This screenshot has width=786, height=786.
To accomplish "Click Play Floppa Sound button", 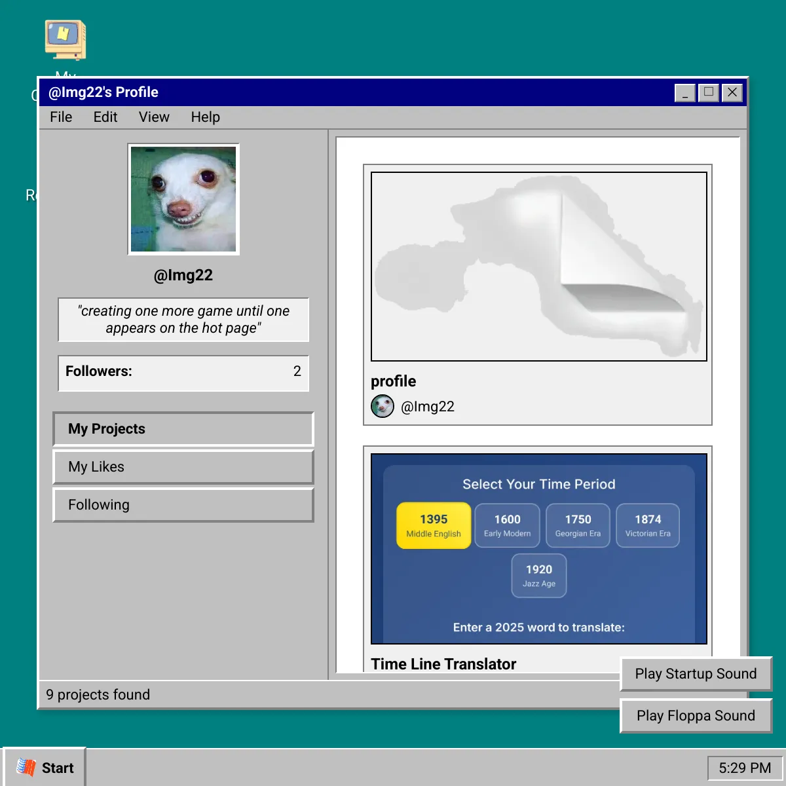I will [x=696, y=716].
